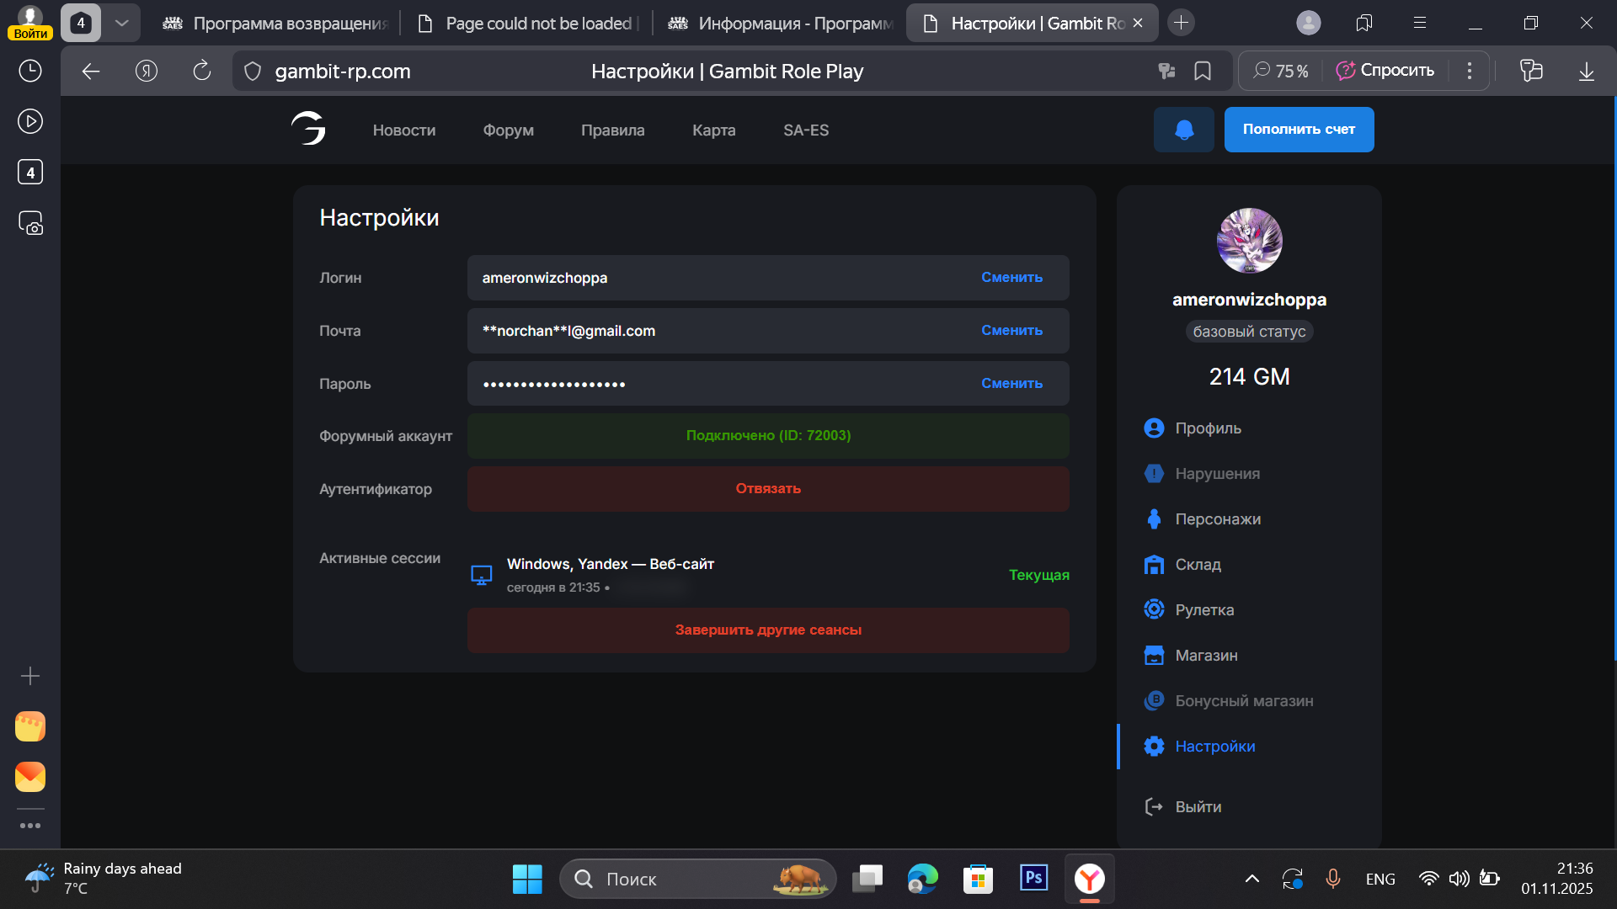Open Персонажи section in sidebar
1617x909 pixels.
click(x=1217, y=519)
